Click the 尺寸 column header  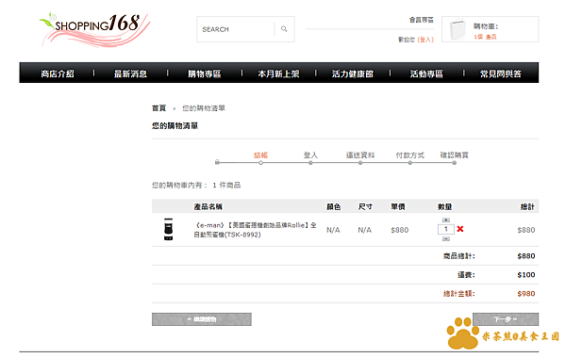click(x=365, y=206)
